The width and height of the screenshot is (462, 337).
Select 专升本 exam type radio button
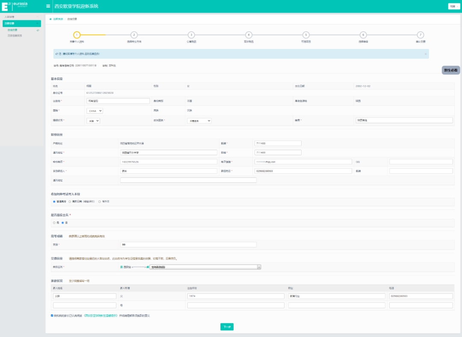click(100, 201)
